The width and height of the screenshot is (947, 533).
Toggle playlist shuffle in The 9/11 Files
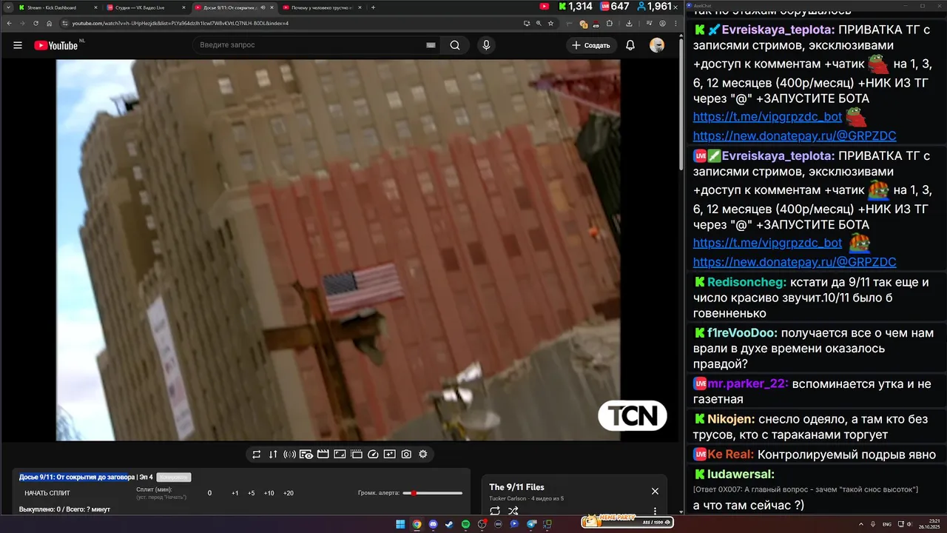(513, 511)
